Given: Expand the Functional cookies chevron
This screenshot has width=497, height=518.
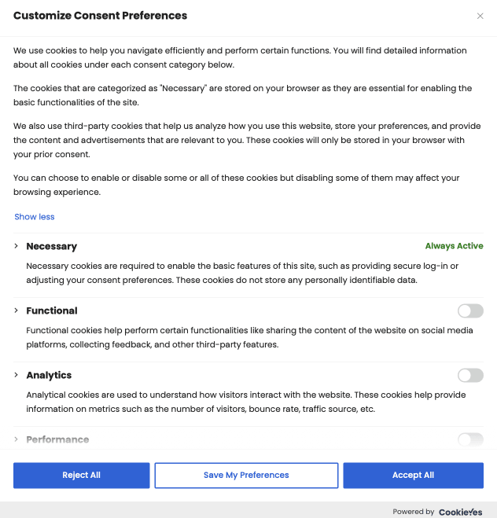Looking at the screenshot, I should pos(16,310).
